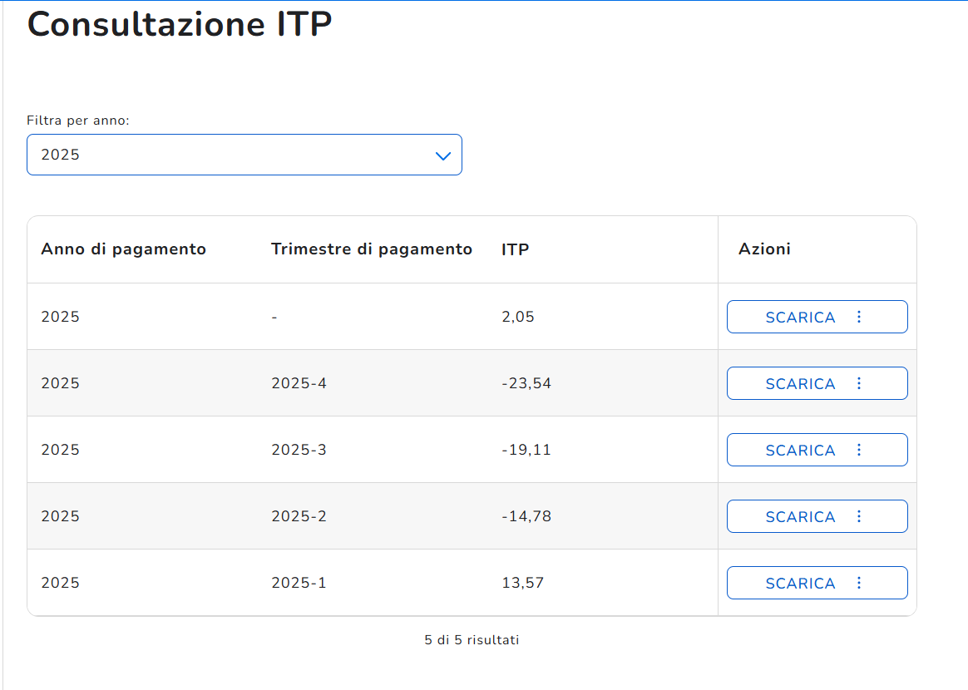Click SCARICA for the 2025-2 row

[800, 517]
